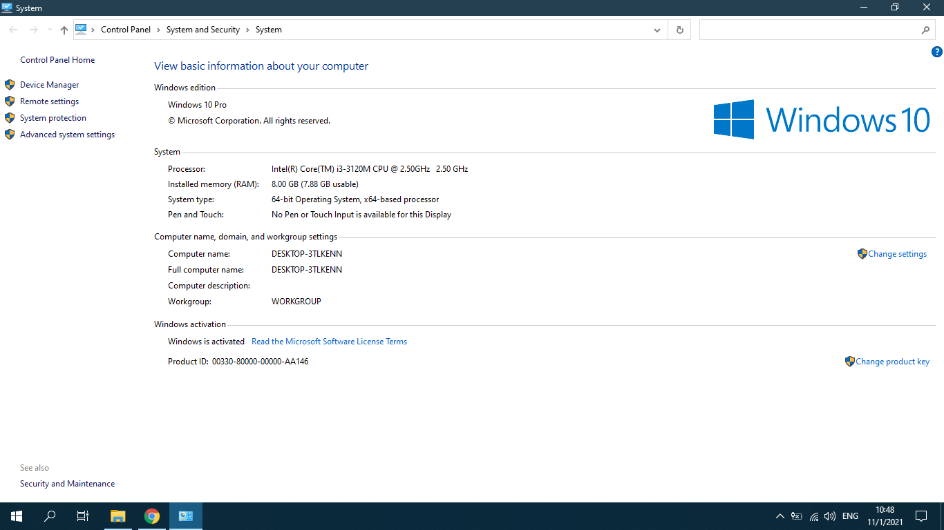Click the Product ID 00330-80000-00000-AA146
This screenshot has width=944, height=530.
pyautogui.click(x=261, y=362)
